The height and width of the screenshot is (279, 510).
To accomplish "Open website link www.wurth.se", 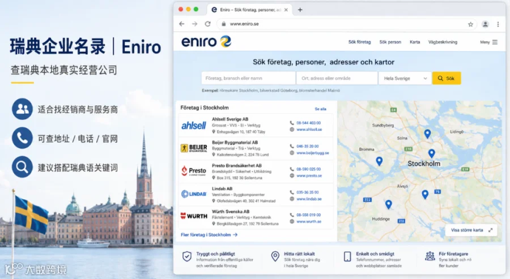I will (x=309, y=221).
